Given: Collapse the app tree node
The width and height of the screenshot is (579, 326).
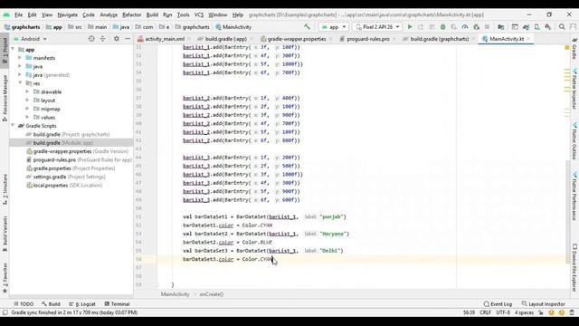Looking at the screenshot, I should (x=13, y=50).
